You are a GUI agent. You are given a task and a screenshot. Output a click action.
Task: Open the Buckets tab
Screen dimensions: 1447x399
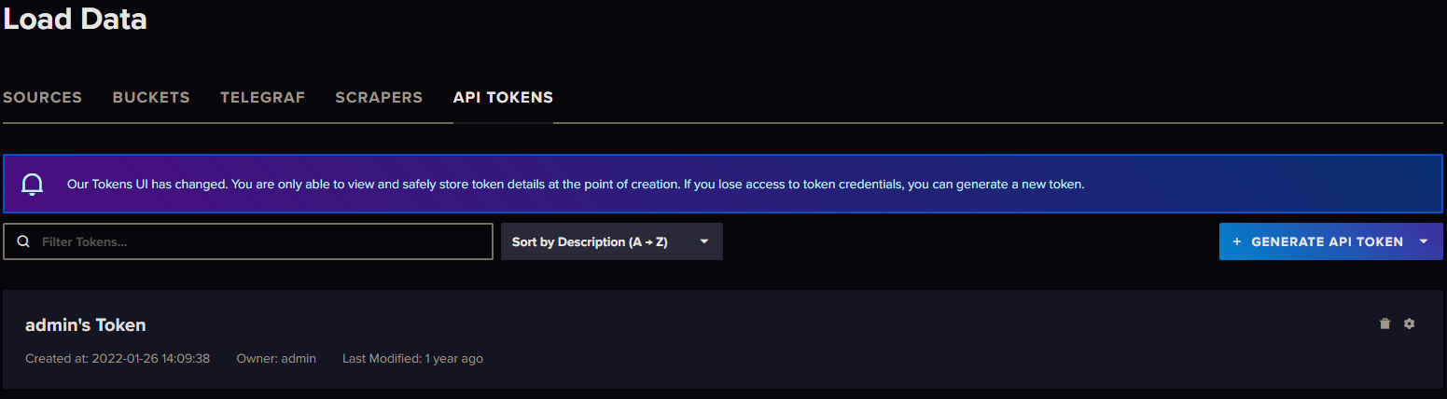[151, 97]
